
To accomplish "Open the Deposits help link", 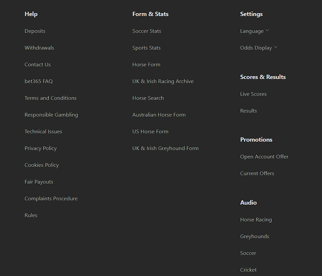I will click(35, 31).
